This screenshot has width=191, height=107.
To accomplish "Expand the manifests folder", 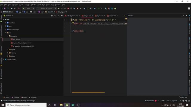I will pyautogui.click(x=6, y=23).
